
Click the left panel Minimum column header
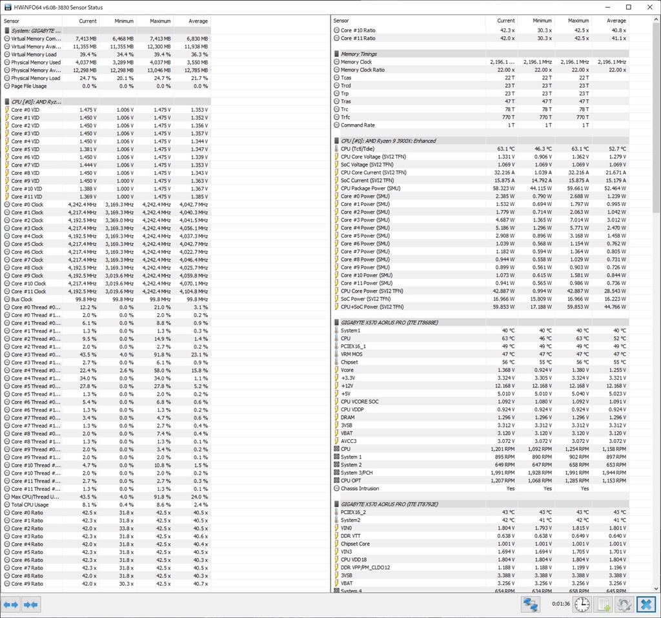click(x=118, y=21)
